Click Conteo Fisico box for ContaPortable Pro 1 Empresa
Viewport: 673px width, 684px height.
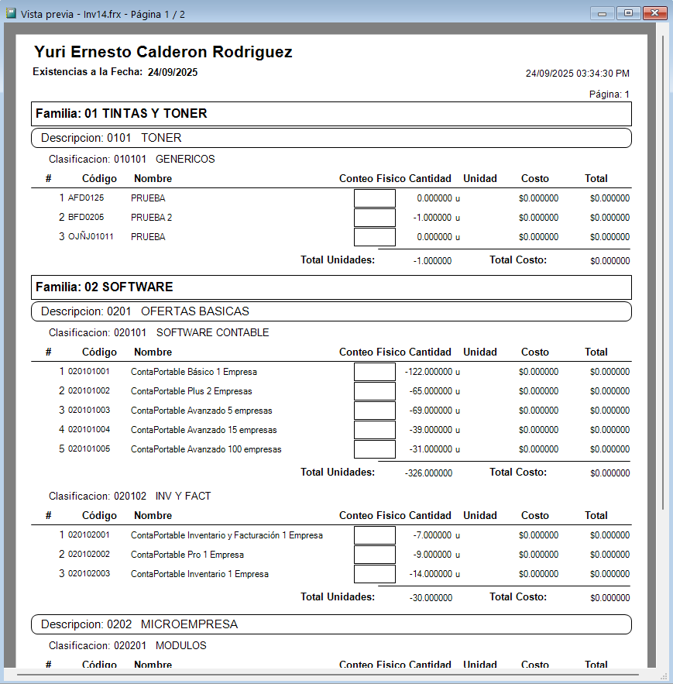[375, 555]
